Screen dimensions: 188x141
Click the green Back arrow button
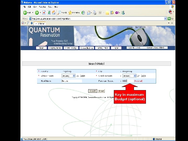point(25,13)
